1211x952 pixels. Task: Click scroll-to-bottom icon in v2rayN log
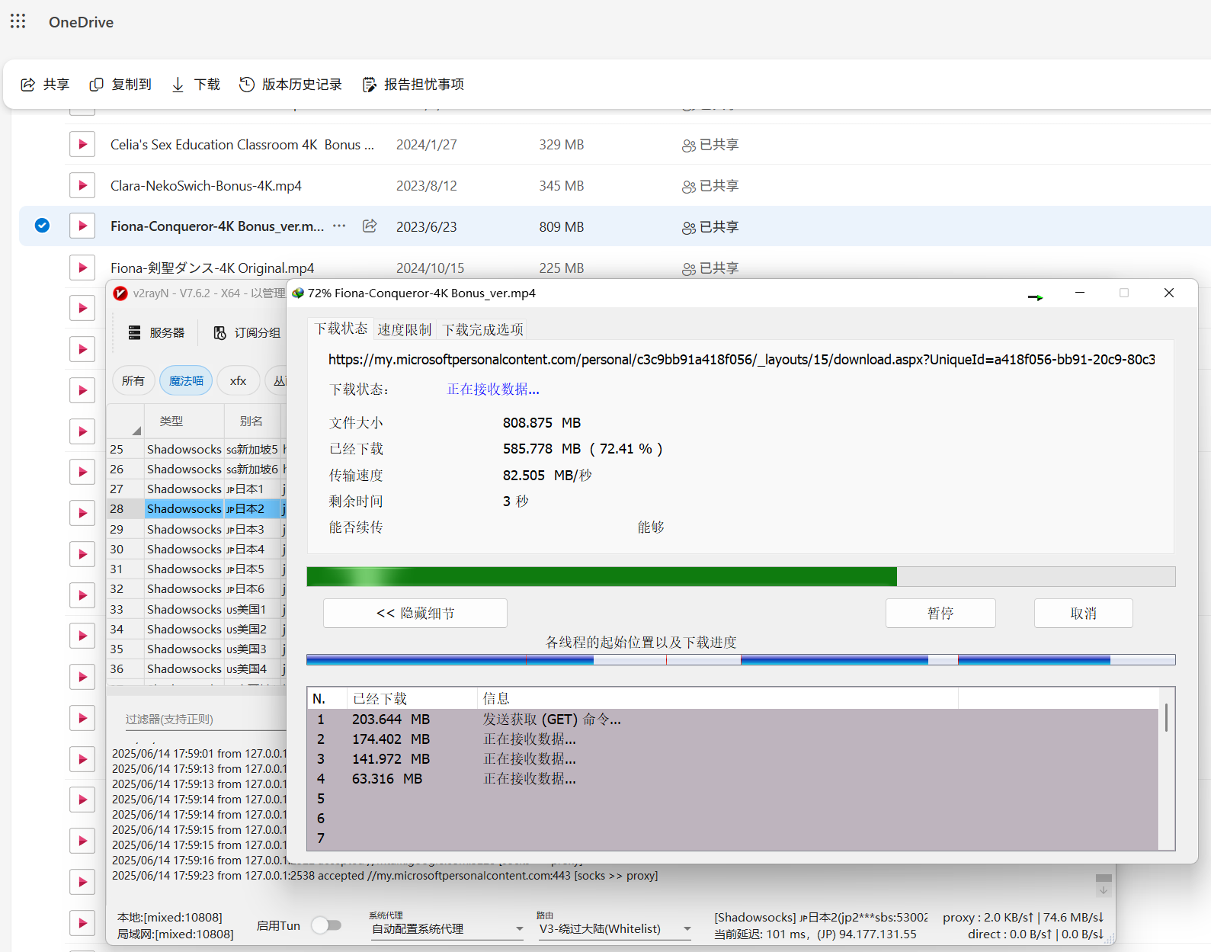[x=1104, y=889]
